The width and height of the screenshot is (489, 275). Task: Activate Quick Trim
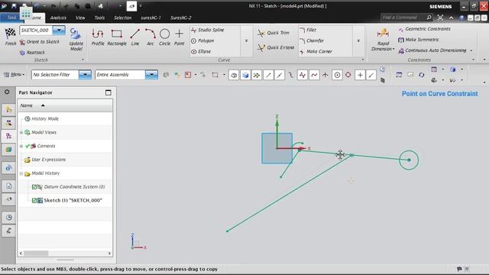(x=274, y=33)
